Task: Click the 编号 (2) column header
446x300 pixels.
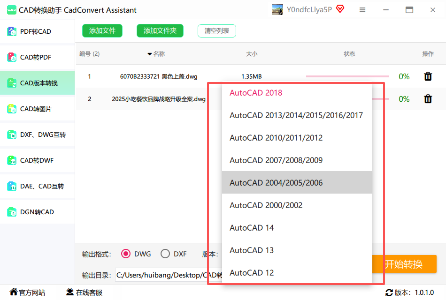Action: (x=89, y=54)
